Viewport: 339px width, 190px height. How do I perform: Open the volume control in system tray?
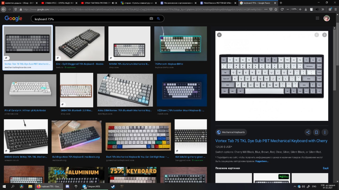click(x=303, y=186)
